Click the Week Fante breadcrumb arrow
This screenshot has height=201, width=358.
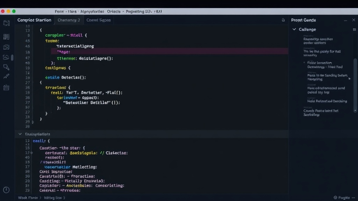(41, 198)
